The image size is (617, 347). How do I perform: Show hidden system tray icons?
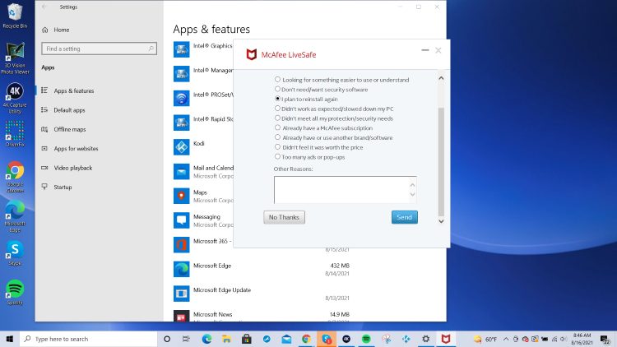[506, 339]
